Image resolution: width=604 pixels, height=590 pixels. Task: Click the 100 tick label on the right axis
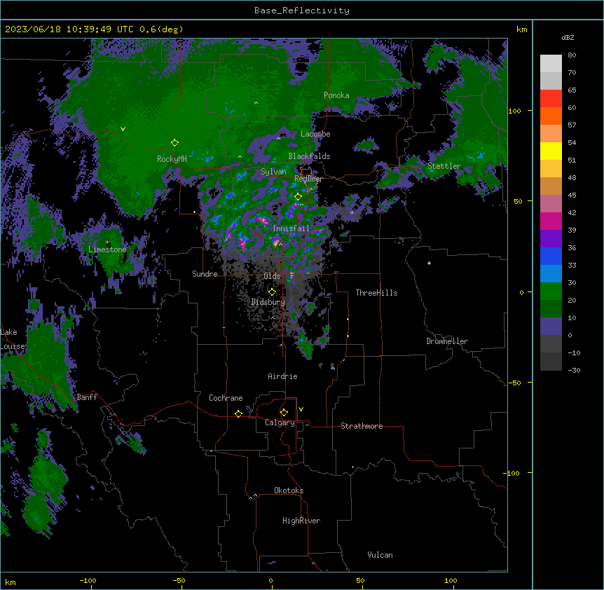(x=514, y=111)
